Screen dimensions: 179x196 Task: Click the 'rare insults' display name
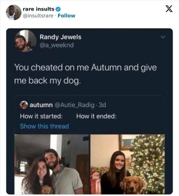point(38,9)
